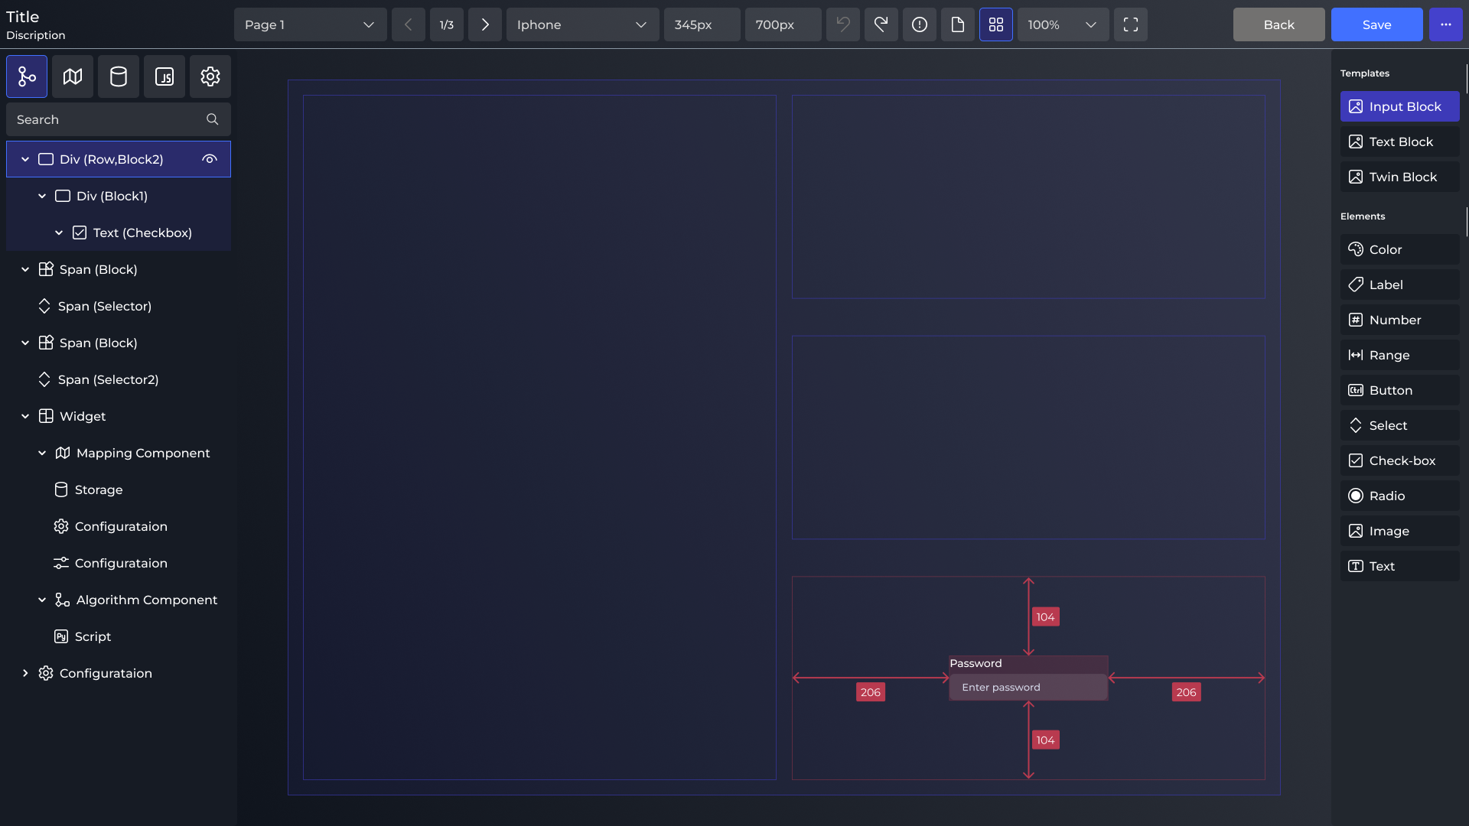The width and height of the screenshot is (1469, 826).
Task: Open the tree structure panel tab
Action: tap(27, 76)
